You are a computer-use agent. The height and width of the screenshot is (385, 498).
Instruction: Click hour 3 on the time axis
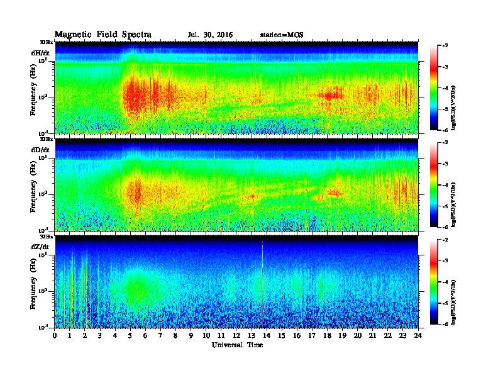tap(100, 336)
